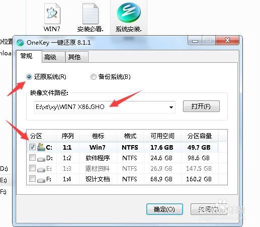Click the drive icon for E: partition

[x=41, y=170]
